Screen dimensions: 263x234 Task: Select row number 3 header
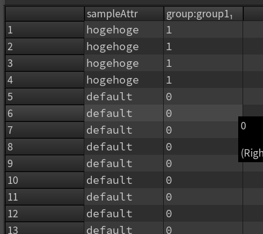[x=45, y=63]
